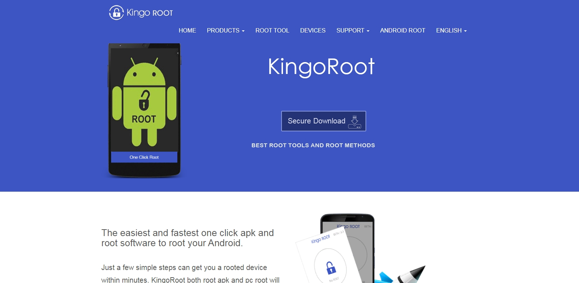
Task: Select ANDROID ROOT in the navigation bar
Action: point(402,31)
